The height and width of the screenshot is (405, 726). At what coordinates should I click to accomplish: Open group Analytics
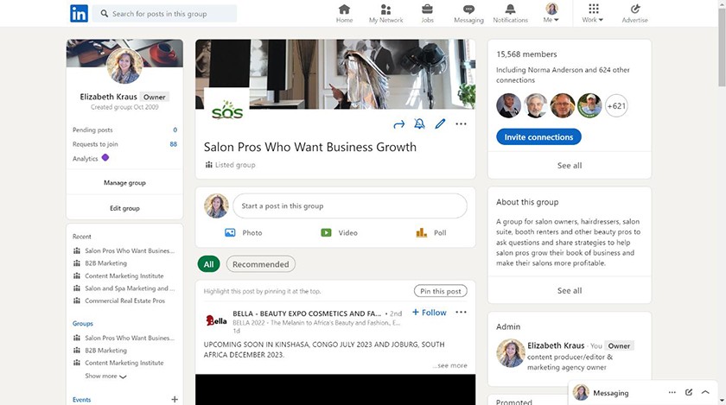(x=91, y=158)
